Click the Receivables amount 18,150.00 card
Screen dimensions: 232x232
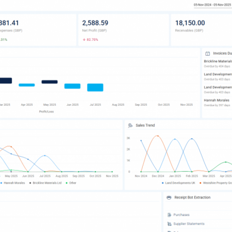coord(201,30)
